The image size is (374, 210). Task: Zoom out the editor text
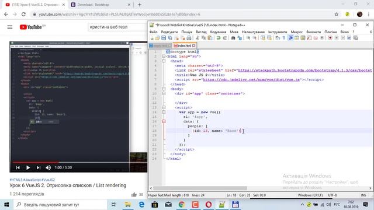(x=255, y=38)
